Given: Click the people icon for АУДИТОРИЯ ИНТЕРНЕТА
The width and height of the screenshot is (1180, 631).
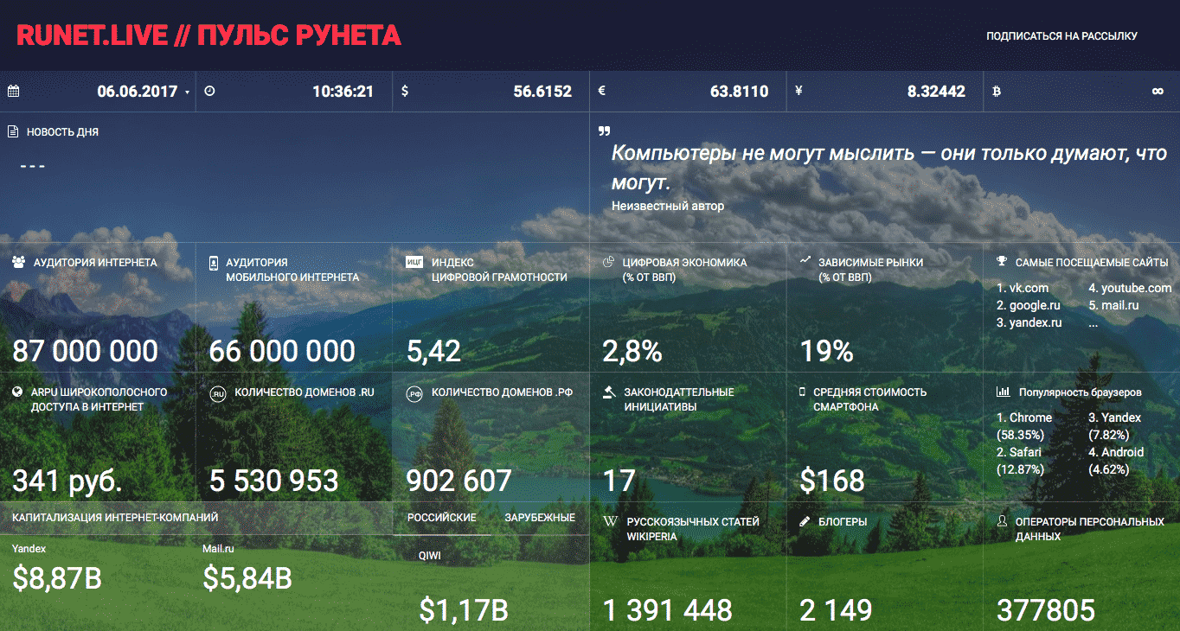Looking at the screenshot, I should pyautogui.click(x=19, y=262).
